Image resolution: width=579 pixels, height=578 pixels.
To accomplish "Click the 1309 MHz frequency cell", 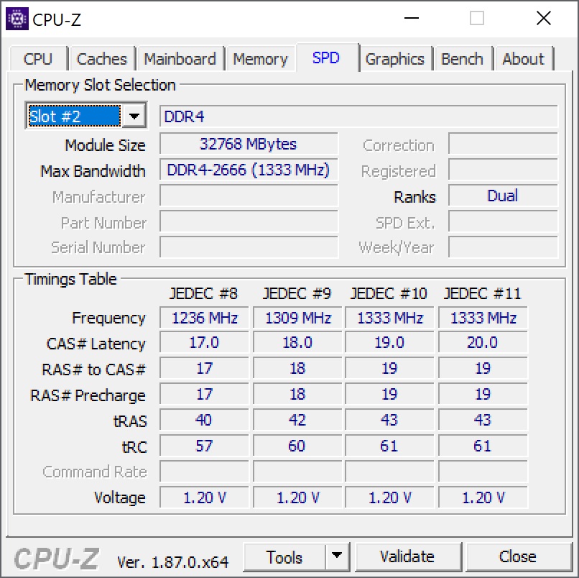I will click(297, 318).
